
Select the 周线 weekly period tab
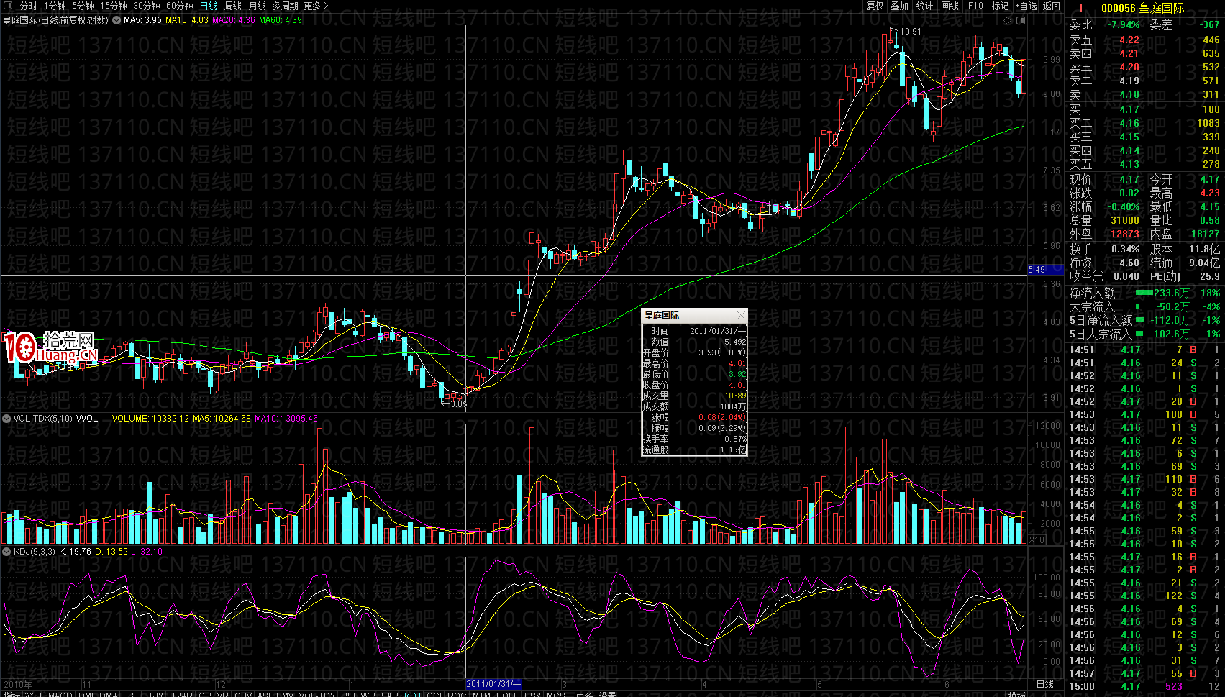click(233, 6)
